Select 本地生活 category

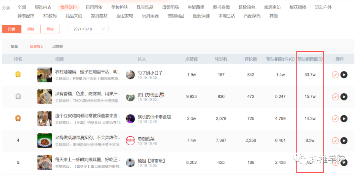point(227,16)
